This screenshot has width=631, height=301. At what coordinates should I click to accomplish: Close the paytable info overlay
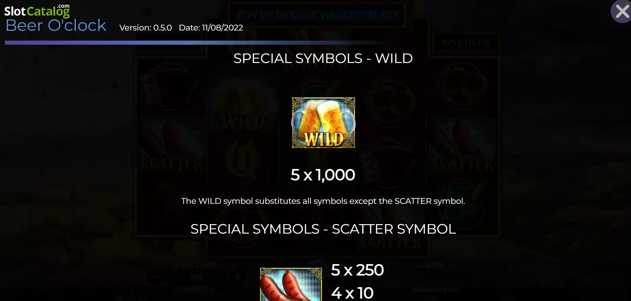(622, 12)
